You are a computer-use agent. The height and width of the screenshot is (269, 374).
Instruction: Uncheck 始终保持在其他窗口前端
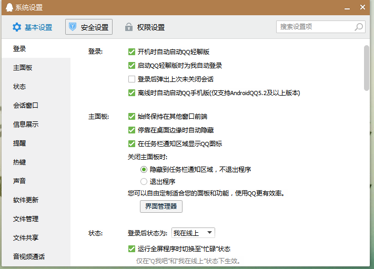(132, 116)
